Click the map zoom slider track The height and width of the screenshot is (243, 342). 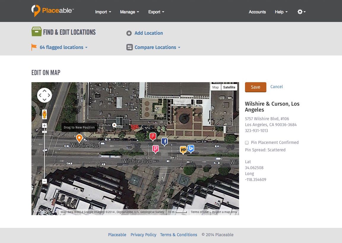(x=44, y=157)
